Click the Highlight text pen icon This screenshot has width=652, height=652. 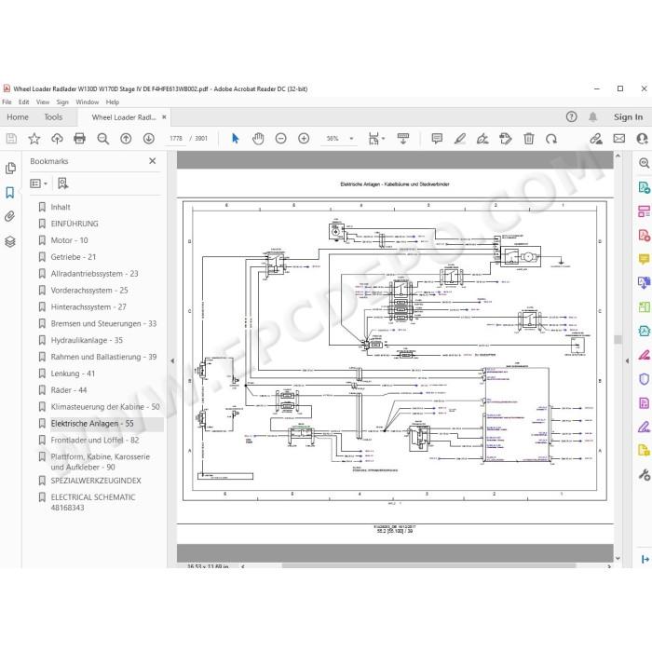[x=460, y=139]
